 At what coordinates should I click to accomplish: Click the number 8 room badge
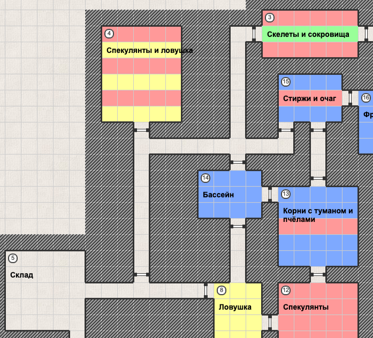pyautogui.click(x=222, y=290)
